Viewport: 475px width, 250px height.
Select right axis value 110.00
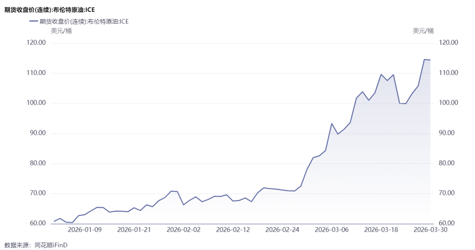(448, 73)
